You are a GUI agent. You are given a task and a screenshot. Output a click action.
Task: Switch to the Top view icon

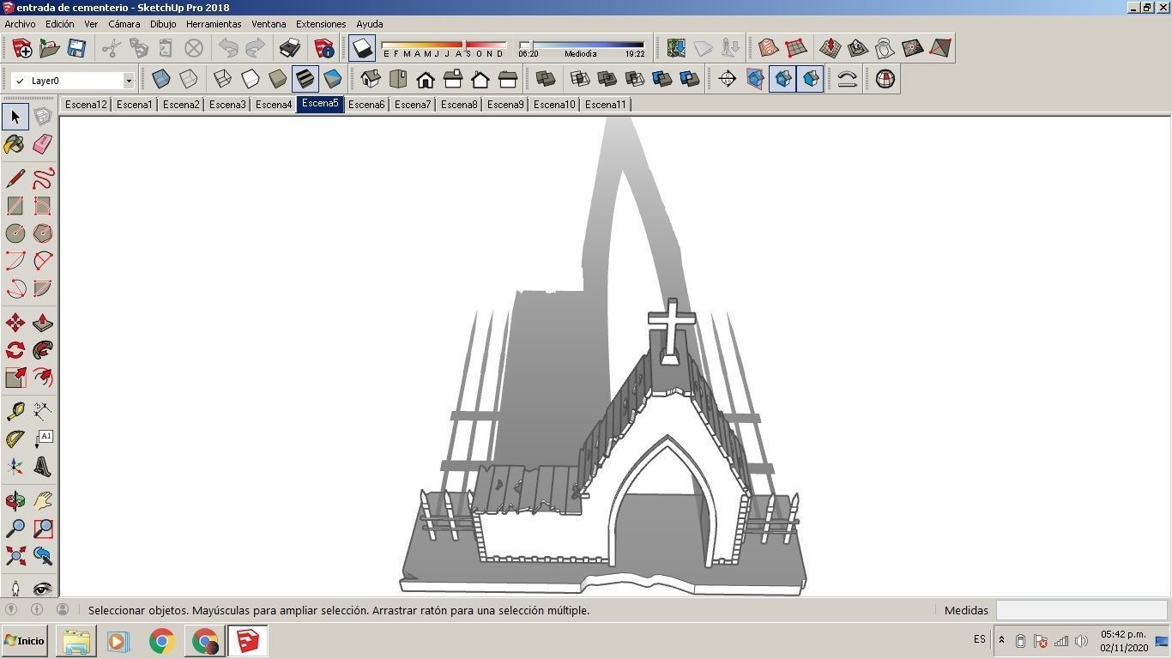click(x=398, y=79)
